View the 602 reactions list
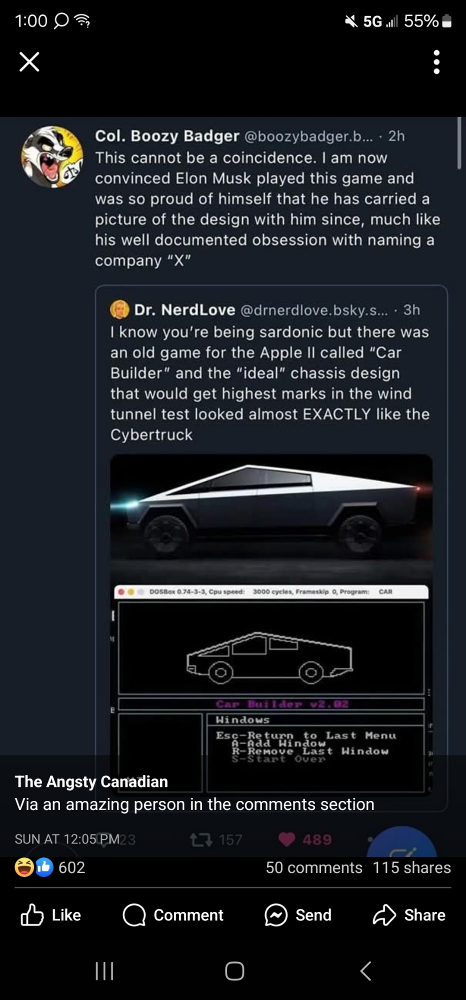This screenshot has height=1000, width=466. tap(50, 867)
